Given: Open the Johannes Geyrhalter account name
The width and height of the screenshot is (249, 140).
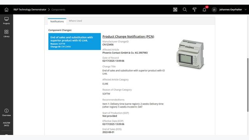Looking at the screenshot, I should [x=231, y=9].
